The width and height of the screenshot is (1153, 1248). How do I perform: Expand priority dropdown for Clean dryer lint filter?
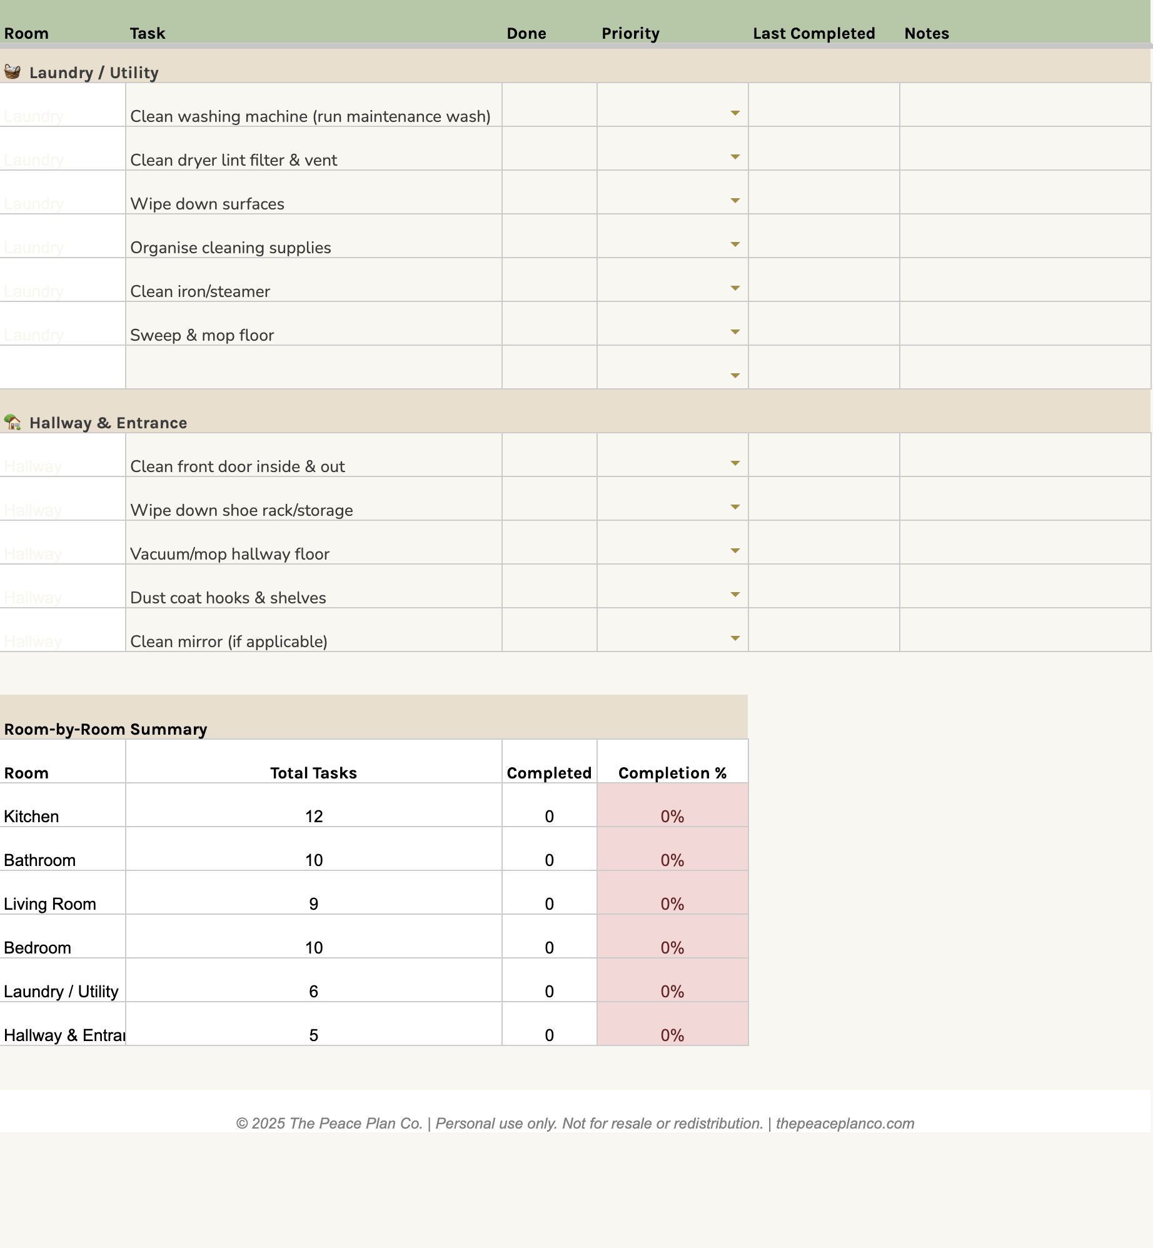735,157
